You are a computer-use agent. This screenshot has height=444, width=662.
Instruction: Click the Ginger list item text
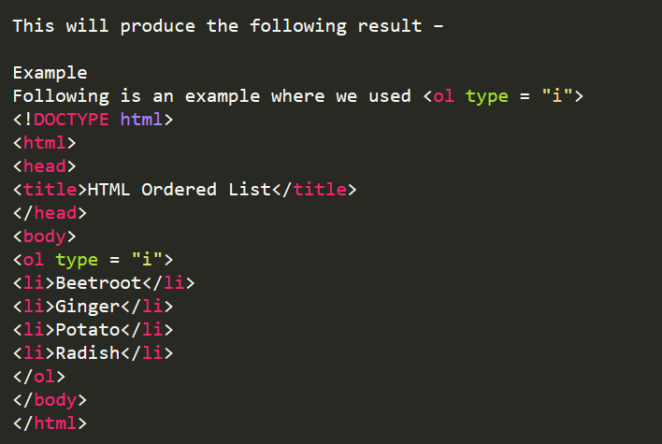(87, 307)
